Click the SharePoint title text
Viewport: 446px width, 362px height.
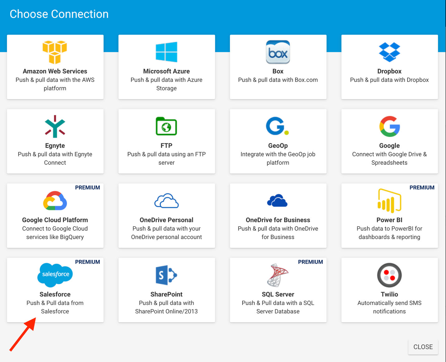[x=167, y=294]
